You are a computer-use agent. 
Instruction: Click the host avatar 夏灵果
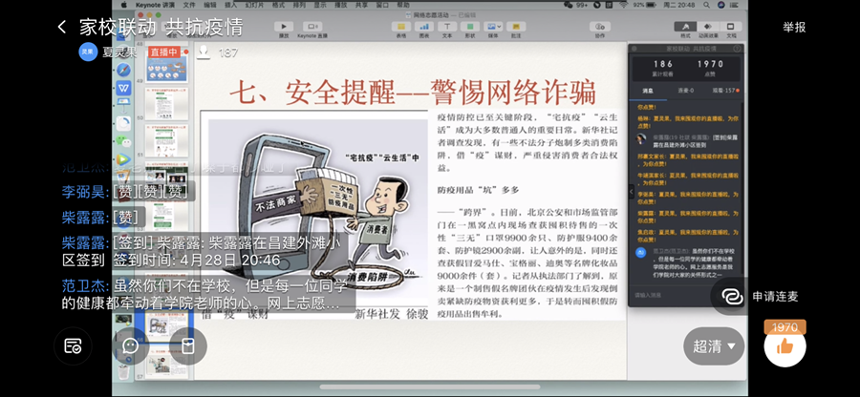[88, 52]
